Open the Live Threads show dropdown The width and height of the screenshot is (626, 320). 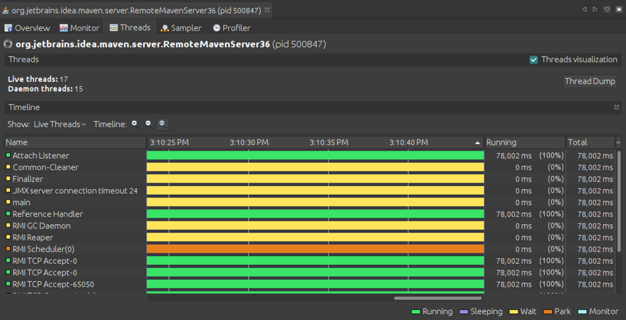click(59, 124)
